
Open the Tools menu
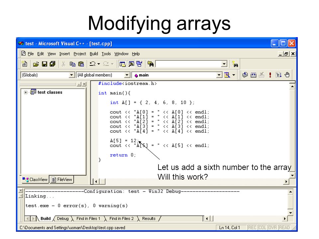coord(106,54)
